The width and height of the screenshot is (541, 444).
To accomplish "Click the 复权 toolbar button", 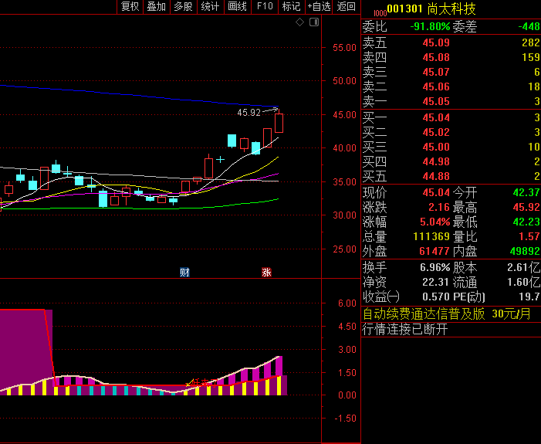I will click(x=130, y=6).
